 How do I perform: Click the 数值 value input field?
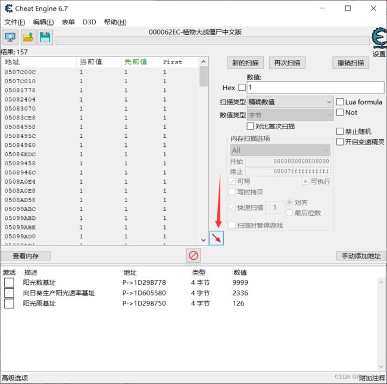click(316, 87)
